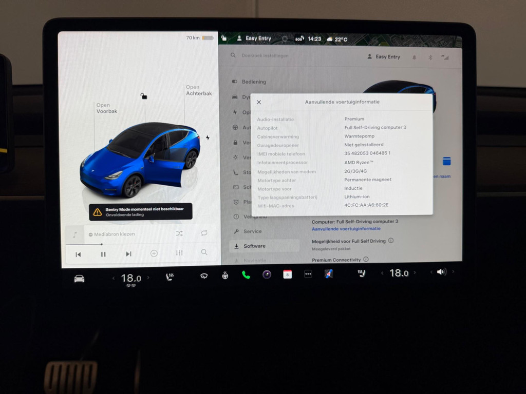Toggle the door lock icon above the car
This screenshot has width=526, height=394.
tap(144, 96)
